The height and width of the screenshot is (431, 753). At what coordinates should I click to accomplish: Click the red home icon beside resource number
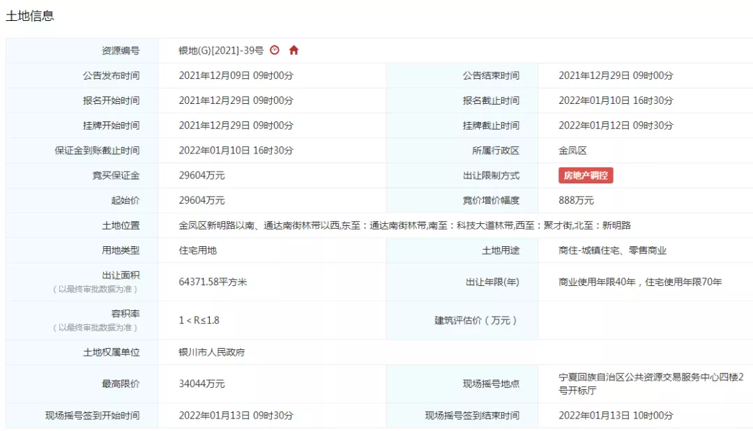(294, 50)
